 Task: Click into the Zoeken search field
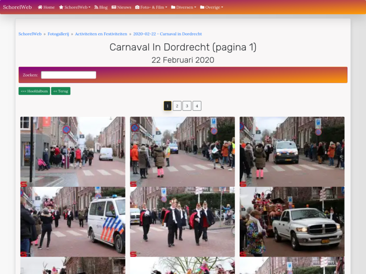69,75
